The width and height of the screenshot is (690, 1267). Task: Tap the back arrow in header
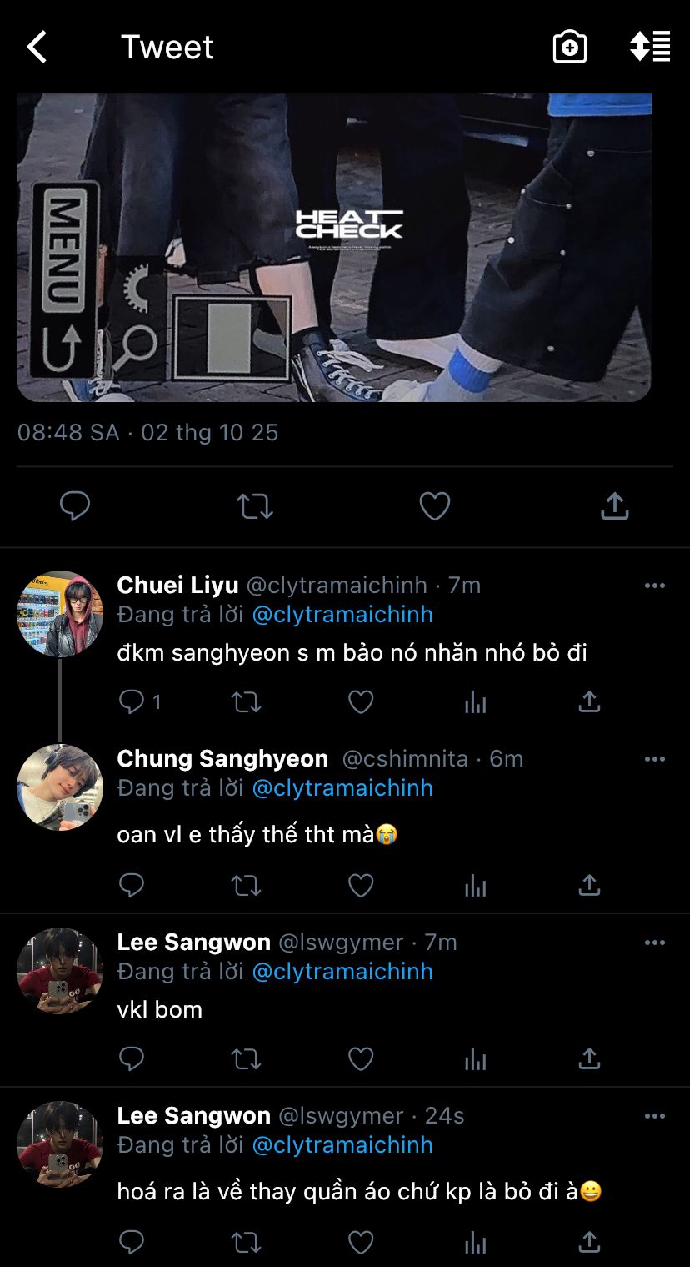37,48
